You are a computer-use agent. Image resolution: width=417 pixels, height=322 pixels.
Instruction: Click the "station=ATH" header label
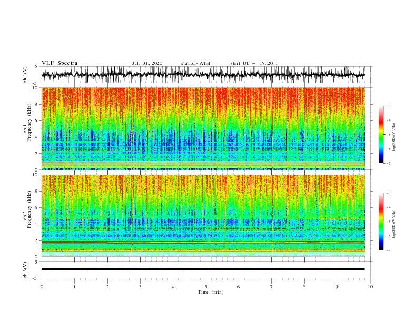coord(195,63)
